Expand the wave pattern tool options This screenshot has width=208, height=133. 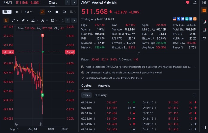pos(47,20)
